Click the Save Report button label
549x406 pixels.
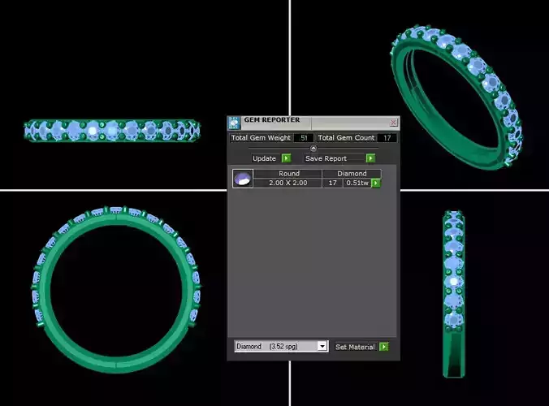[x=326, y=158]
